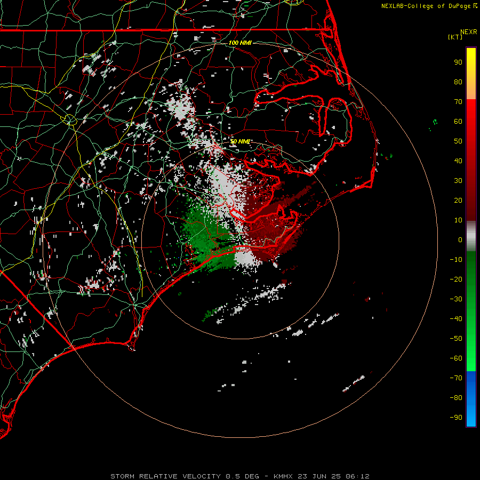This screenshot has height=480, width=480.
Task: Click the -40 scale value
Action: click(456, 319)
